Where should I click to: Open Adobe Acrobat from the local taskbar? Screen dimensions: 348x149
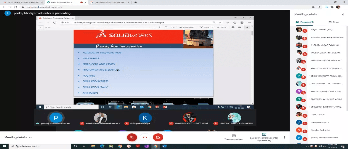point(138,146)
